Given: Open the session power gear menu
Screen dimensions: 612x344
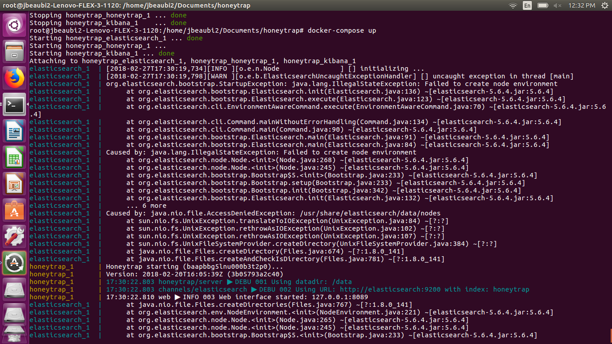Looking at the screenshot, I should click(x=606, y=6).
